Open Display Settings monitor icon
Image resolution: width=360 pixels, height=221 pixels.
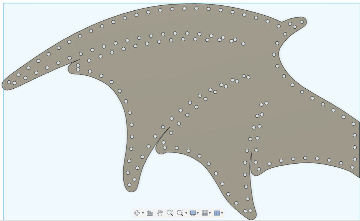(193, 213)
